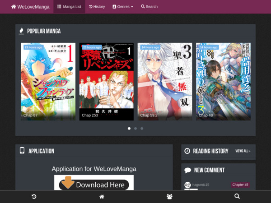Tap the history icon in bottom bar

pos(34,196)
